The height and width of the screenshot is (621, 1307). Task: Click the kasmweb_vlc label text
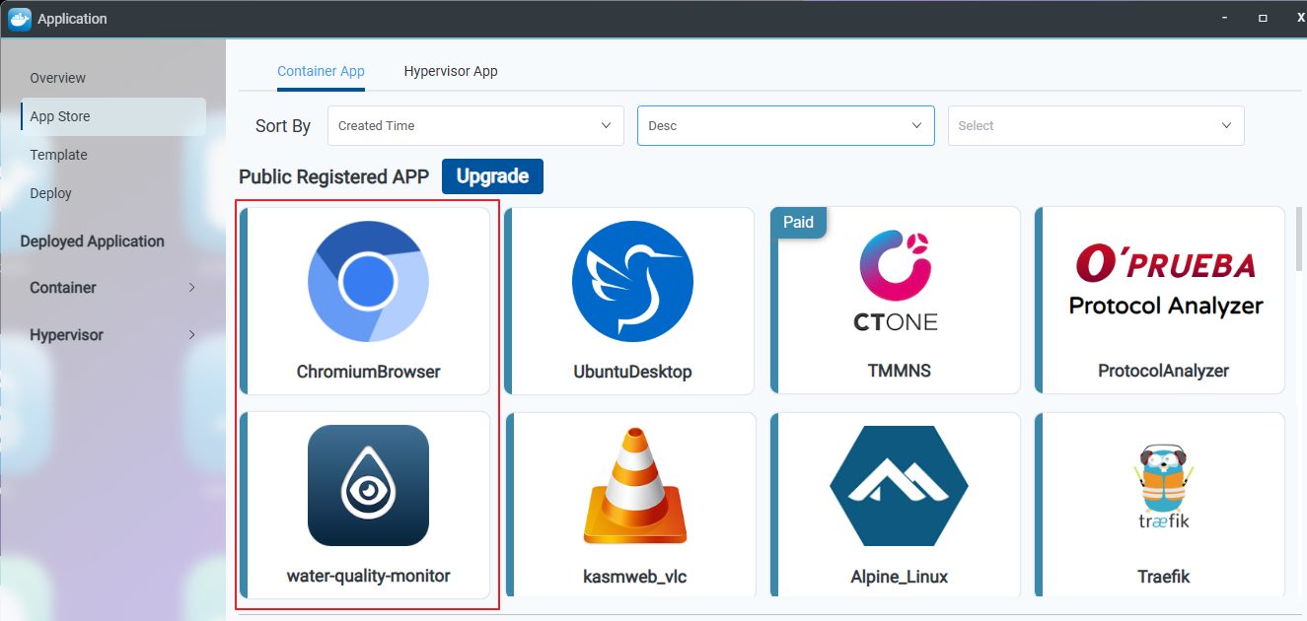click(634, 577)
